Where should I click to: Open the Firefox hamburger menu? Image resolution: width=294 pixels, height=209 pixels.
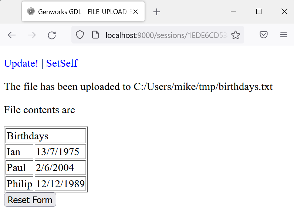284,35
